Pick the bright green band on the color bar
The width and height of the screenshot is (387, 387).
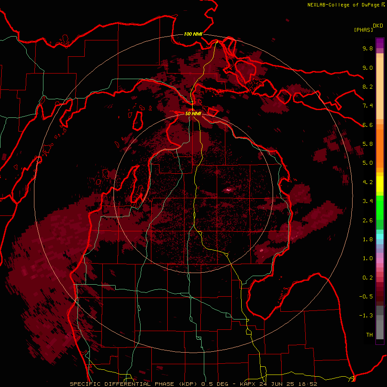point(380,207)
